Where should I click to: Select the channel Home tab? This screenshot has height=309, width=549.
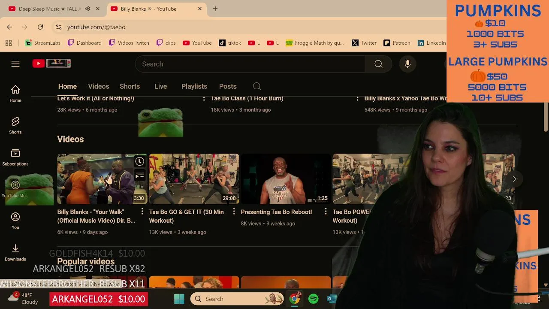(x=67, y=86)
